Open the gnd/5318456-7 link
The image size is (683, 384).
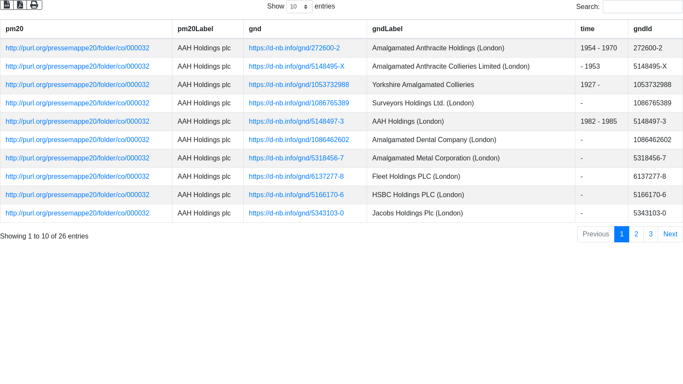click(296, 158)
